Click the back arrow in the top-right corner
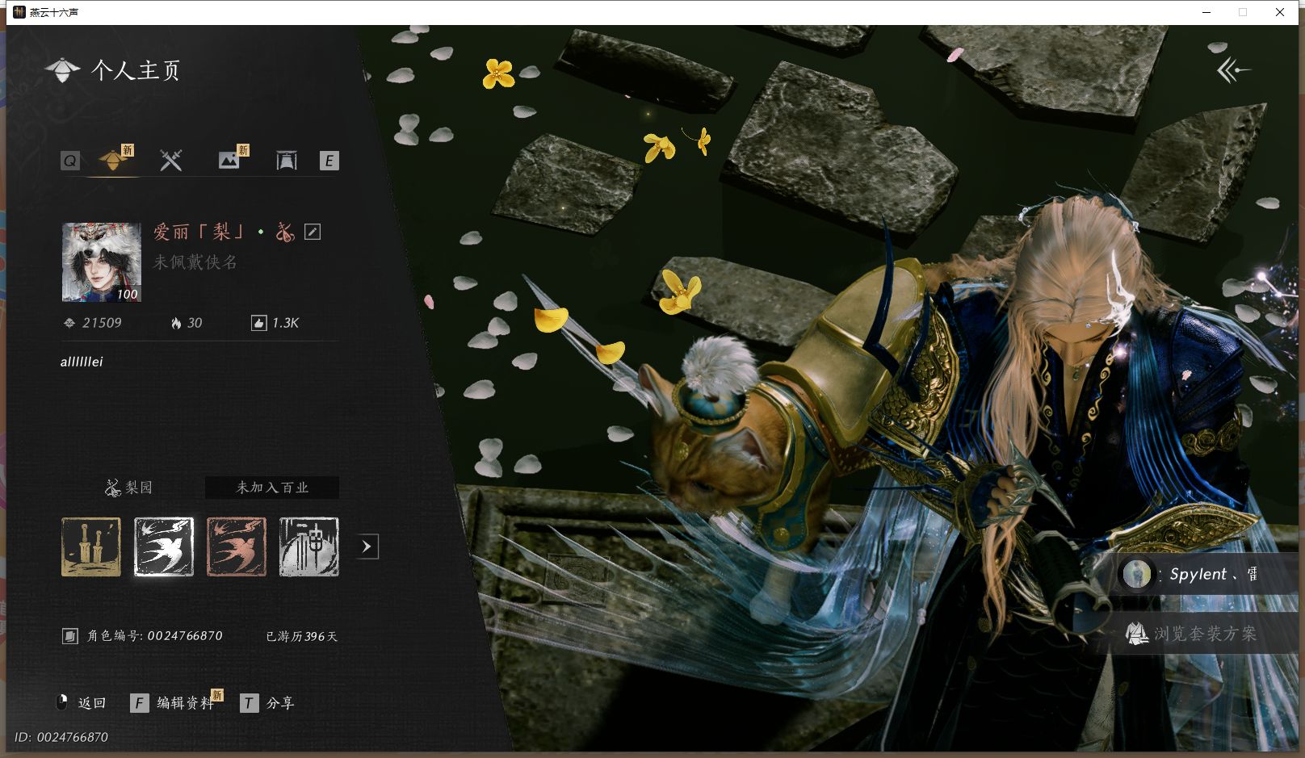 point(1234,70)
